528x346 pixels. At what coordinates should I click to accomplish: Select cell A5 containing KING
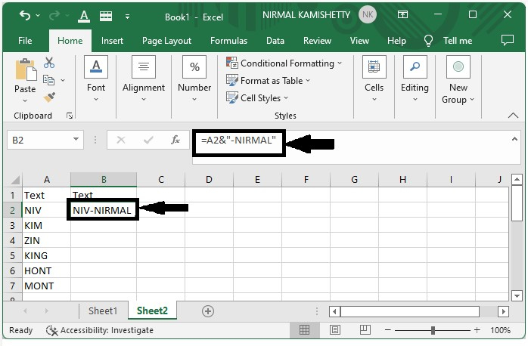(x=46, y=255)
